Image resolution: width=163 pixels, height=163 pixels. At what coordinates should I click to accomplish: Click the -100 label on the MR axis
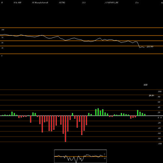(x=160, y=144)
